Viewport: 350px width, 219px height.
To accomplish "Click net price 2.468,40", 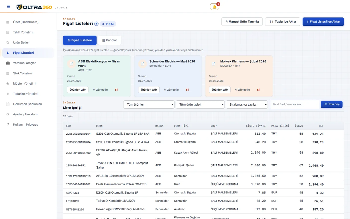I will tap(316, 166).
